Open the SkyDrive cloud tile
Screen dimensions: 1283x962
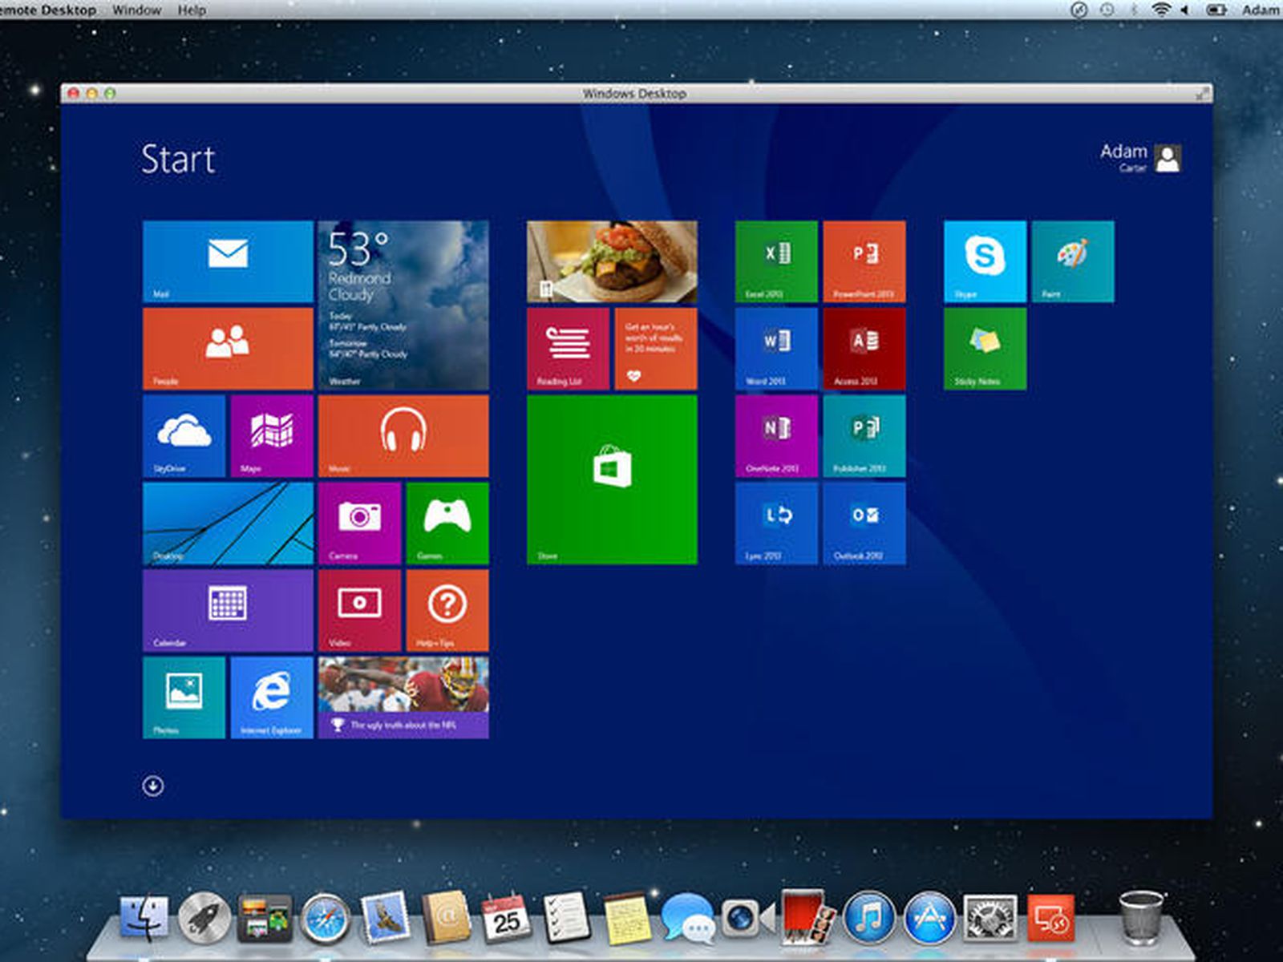(184, 436)
